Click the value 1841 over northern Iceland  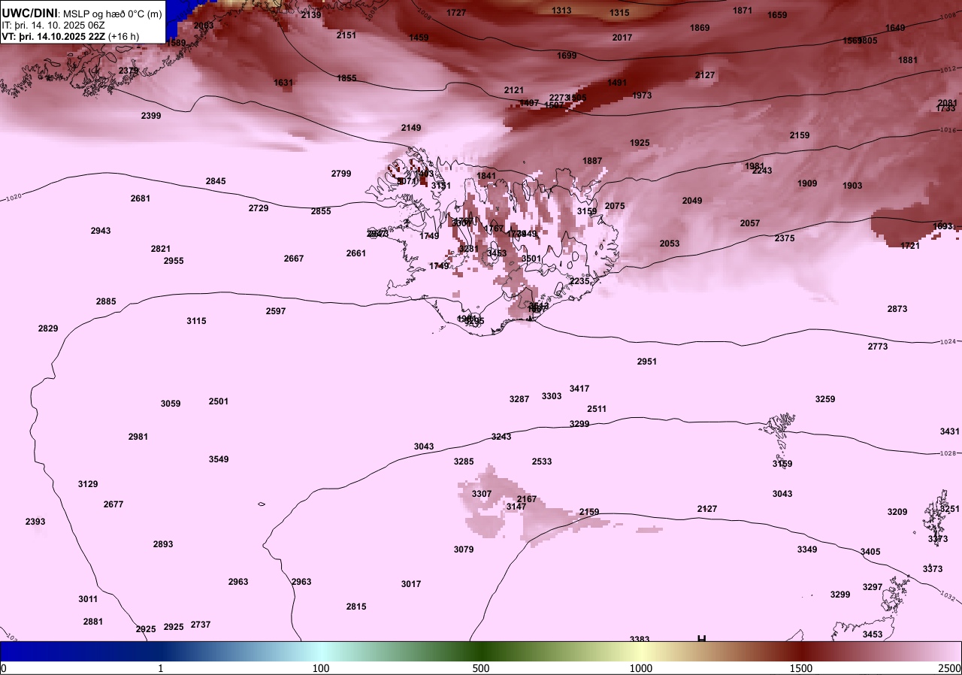click(x=486, y=176)
